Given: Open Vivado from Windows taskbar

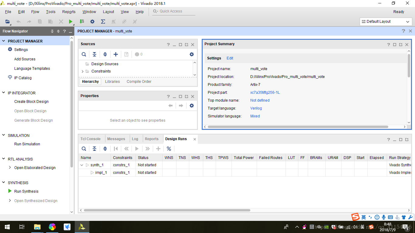Looking at the screenshot, I should (82, 227).
